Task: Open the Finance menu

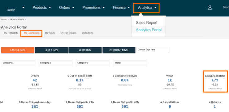Action: coord(121,8)
